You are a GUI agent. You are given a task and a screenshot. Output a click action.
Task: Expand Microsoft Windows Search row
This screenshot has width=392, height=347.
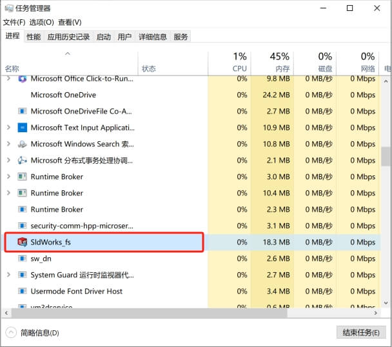[x=8, y=144]
